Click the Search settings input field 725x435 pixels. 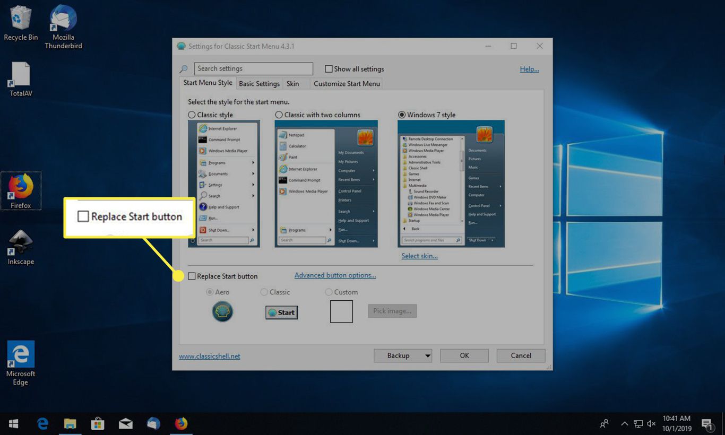pos(254,68)
